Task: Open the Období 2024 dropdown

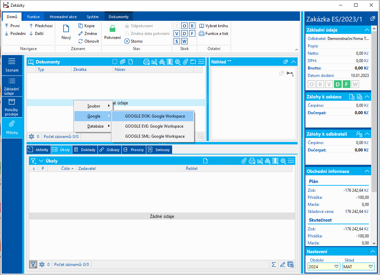Action: coord(336,267)
